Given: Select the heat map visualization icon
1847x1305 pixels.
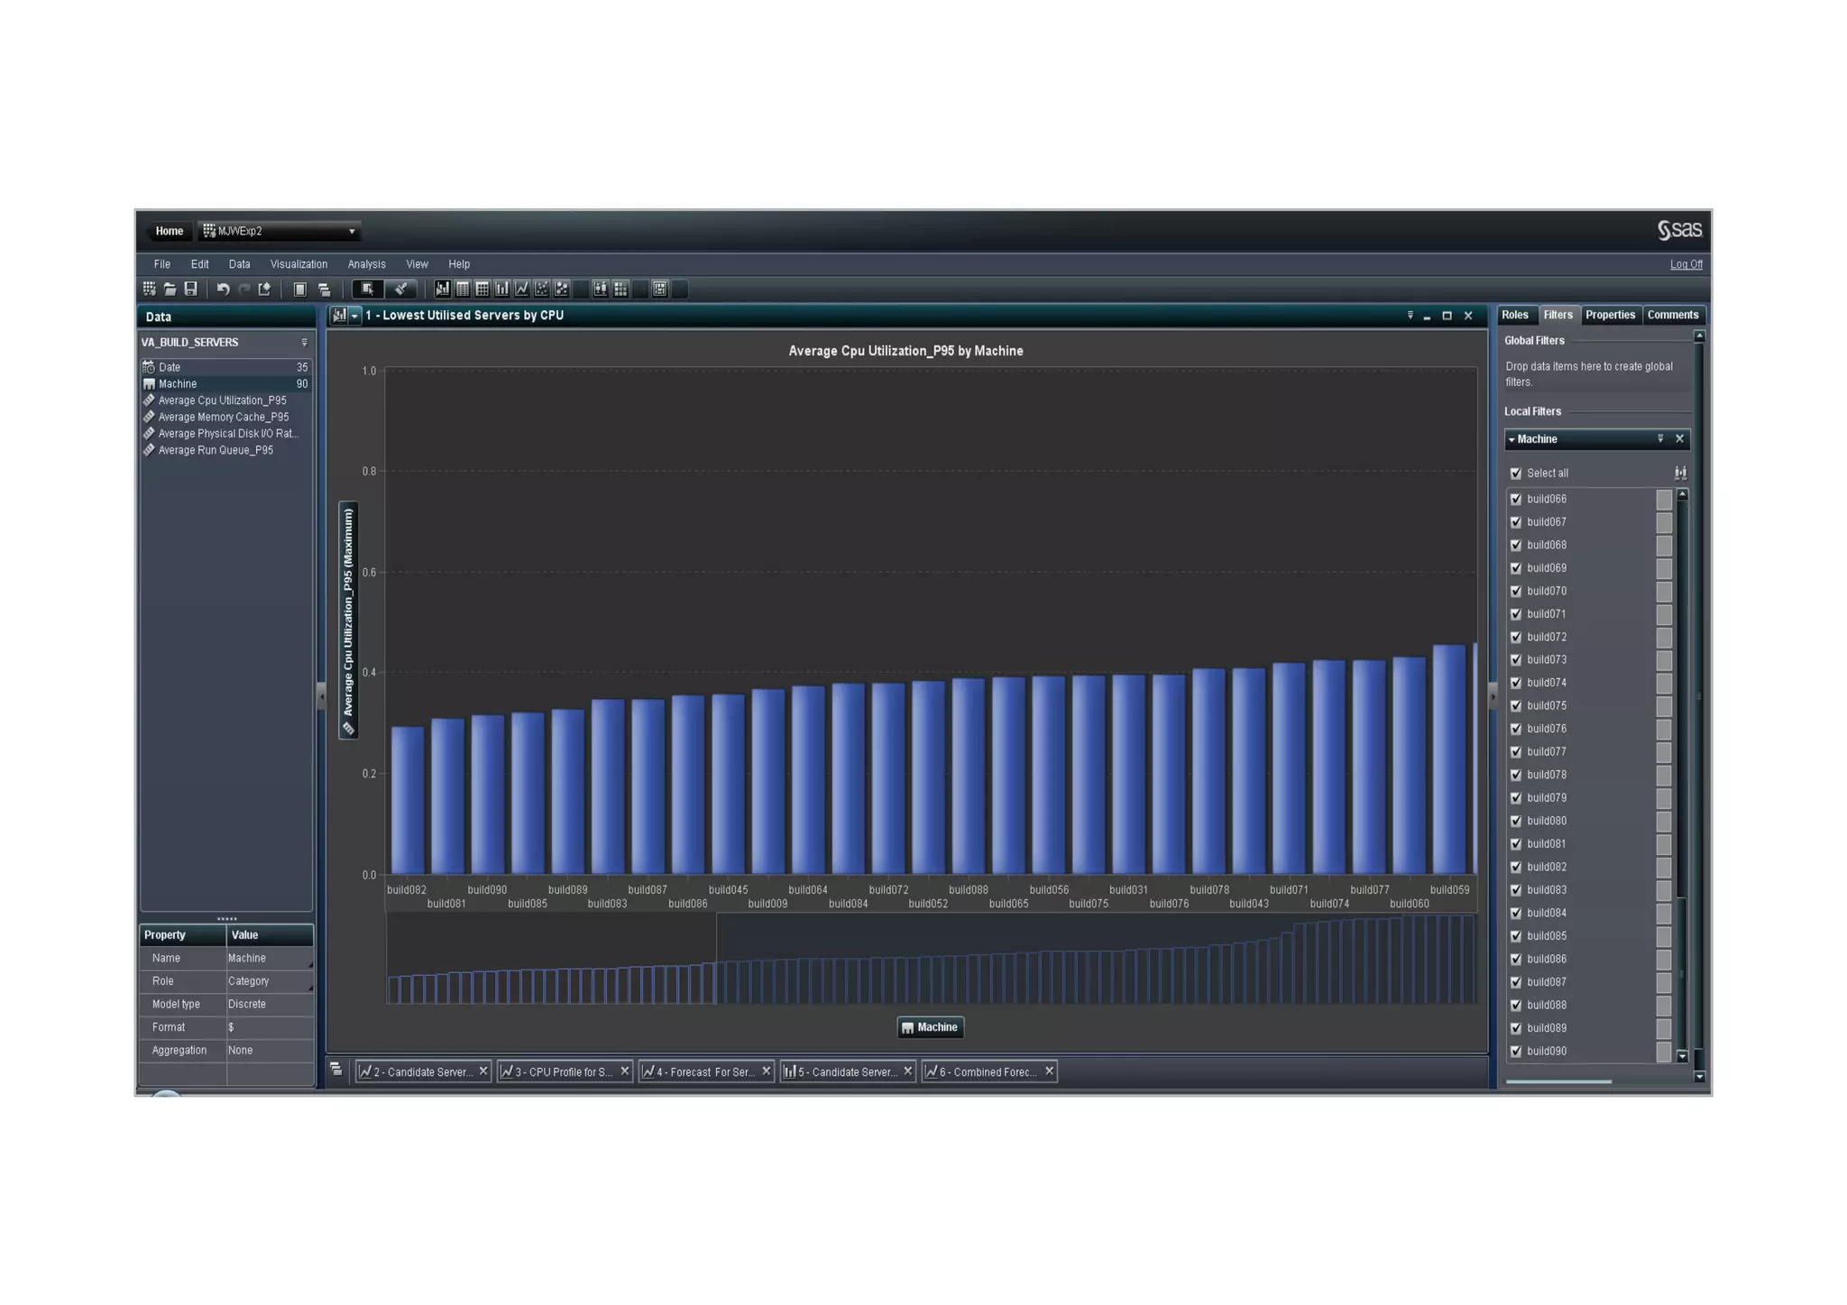Looking at the screenshot, I should (620, 289).
